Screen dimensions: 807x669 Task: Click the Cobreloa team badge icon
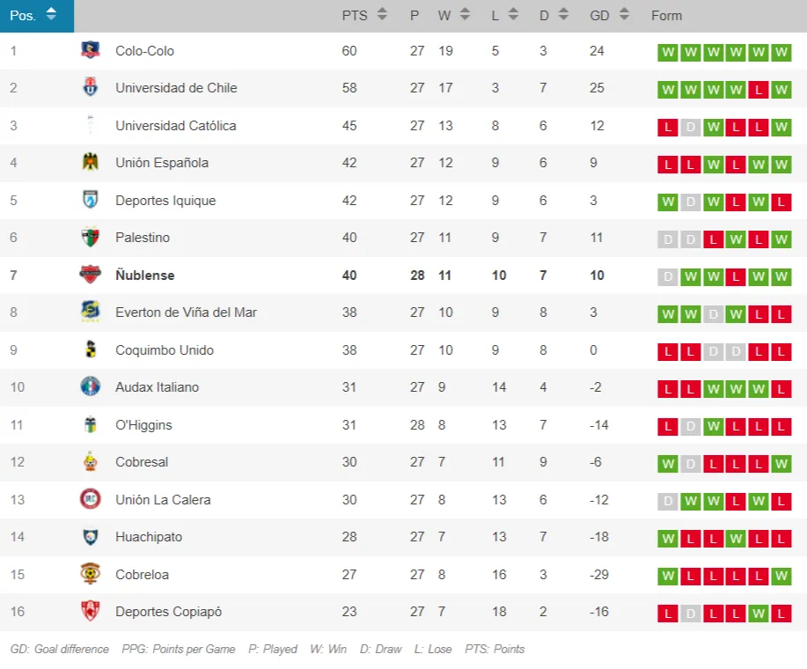(x=90, y=575)
